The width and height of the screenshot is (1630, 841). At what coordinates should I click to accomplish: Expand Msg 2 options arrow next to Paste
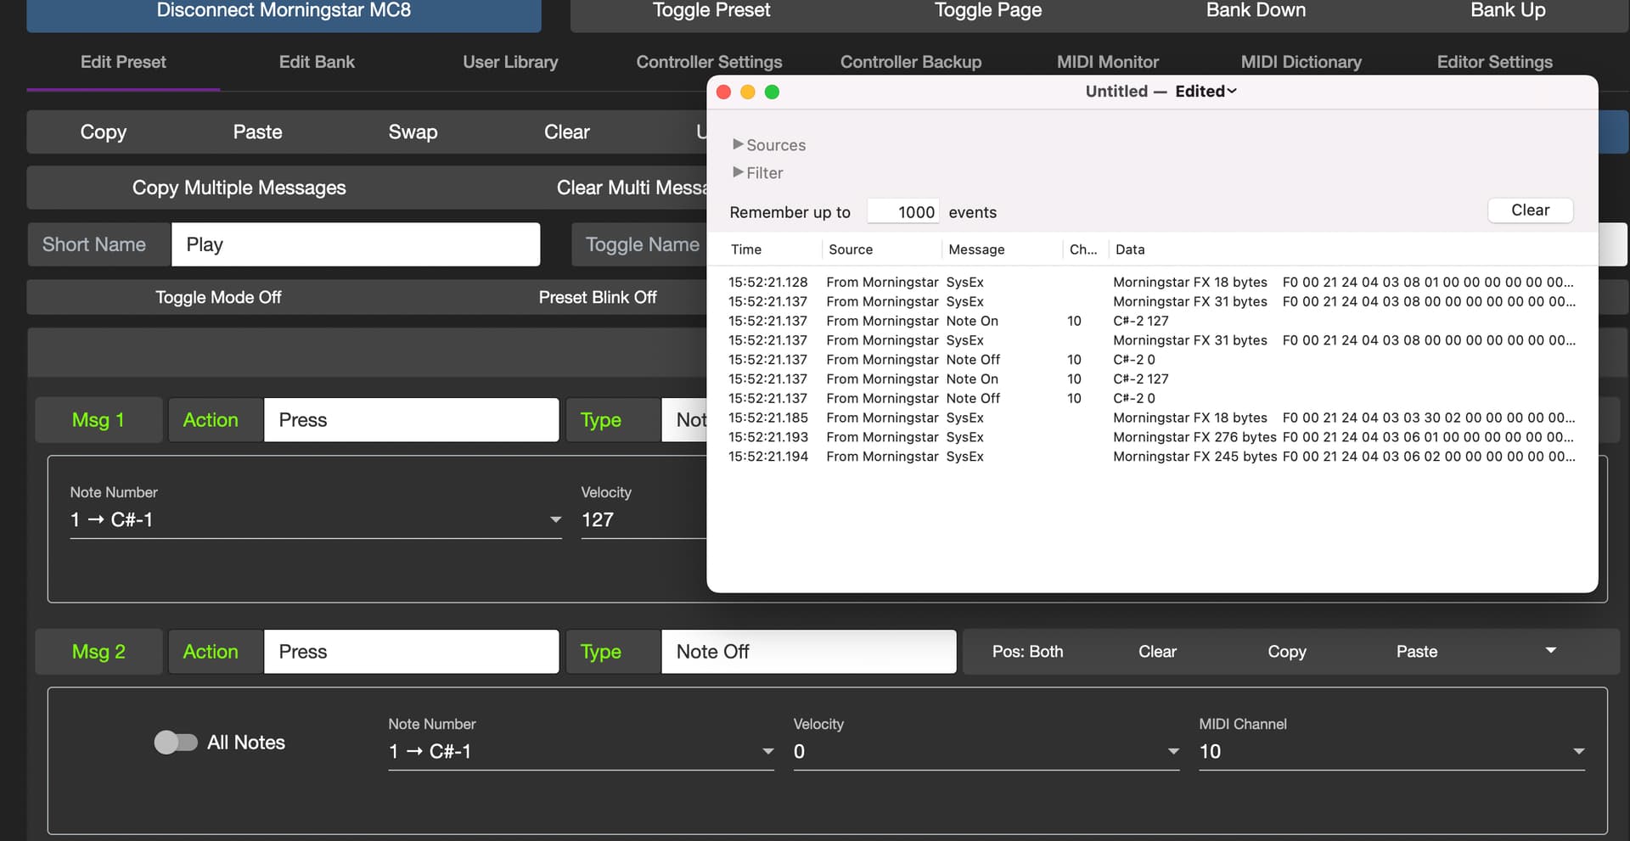click(1550, 651)
